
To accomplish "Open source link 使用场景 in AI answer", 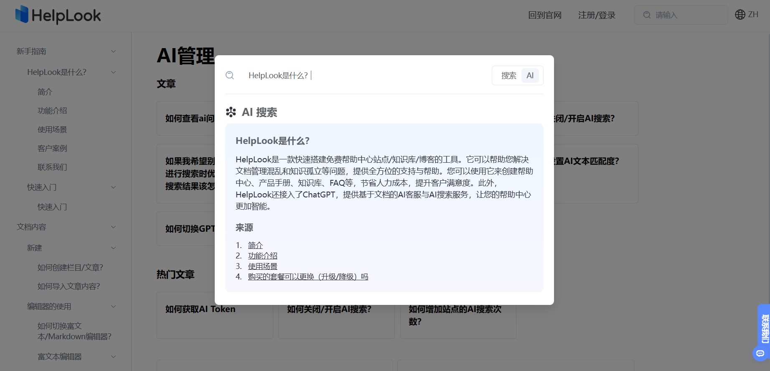I will [x=263, y=266].
